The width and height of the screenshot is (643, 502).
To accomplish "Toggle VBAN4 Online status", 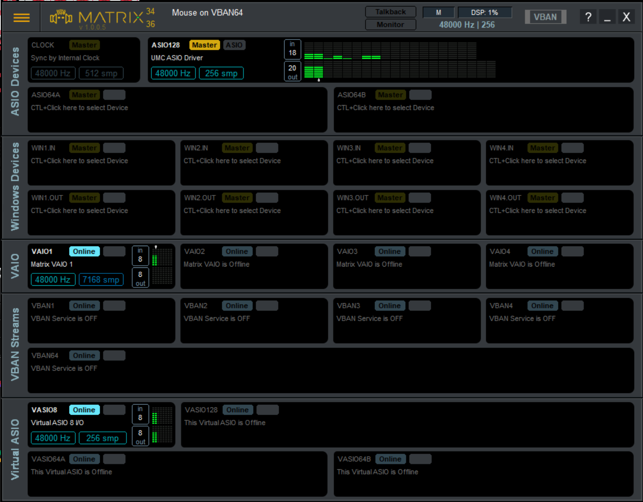I will click(x=542, y=306).
